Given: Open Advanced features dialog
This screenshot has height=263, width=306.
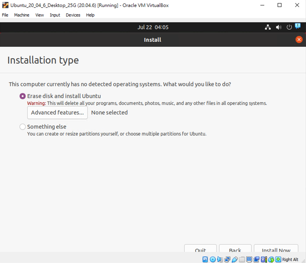Looking at the screenshot, I should tap(57, 113).
